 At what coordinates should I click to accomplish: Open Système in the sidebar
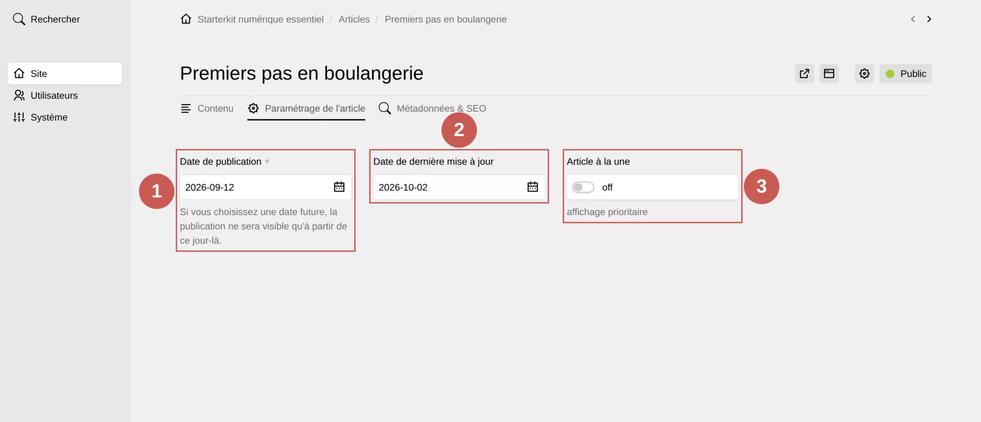pyautogui.click(x=65, y=117)
